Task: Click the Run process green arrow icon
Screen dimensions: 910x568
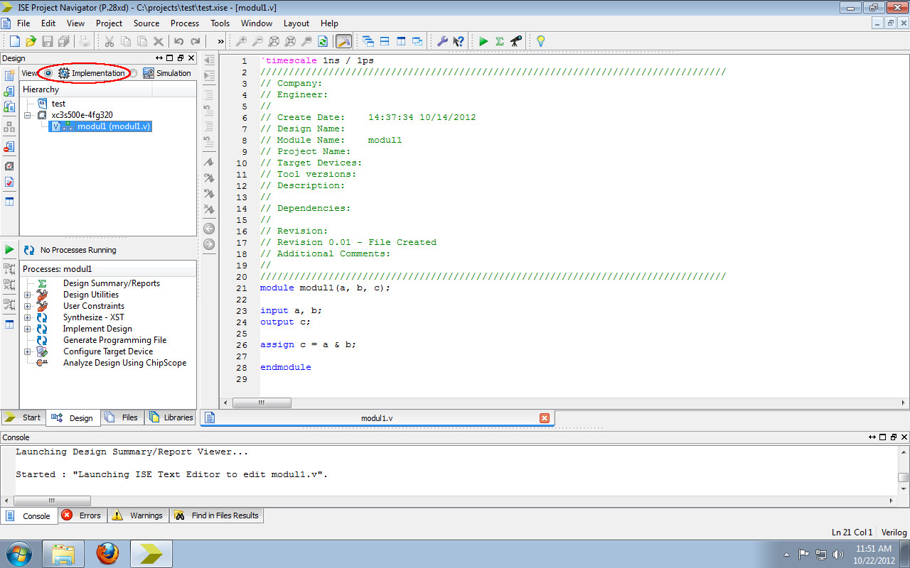Action: [x=483, y=40]
